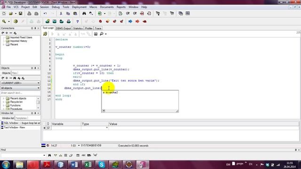Click the orange right arrow icon

click(137, 21)
